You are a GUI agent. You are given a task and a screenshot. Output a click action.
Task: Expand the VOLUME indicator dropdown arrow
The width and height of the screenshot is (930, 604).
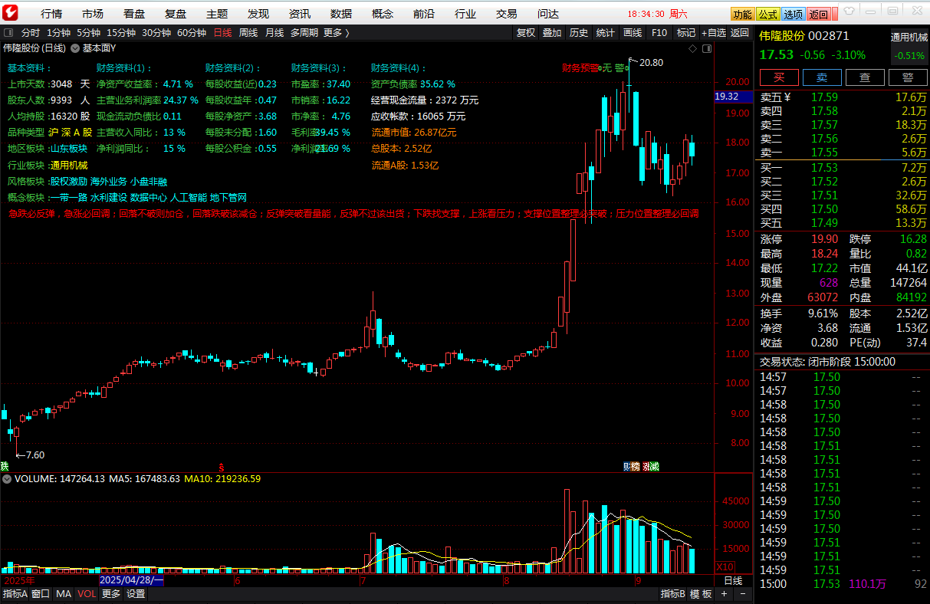pos(7,478)
